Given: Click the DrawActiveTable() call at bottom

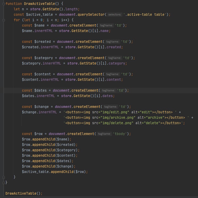Looking at the screenshot, I should click(23, 193).
